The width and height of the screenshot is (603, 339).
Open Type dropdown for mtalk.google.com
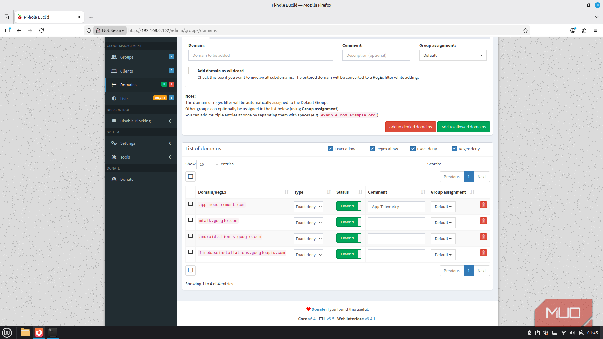pos(308,223)
